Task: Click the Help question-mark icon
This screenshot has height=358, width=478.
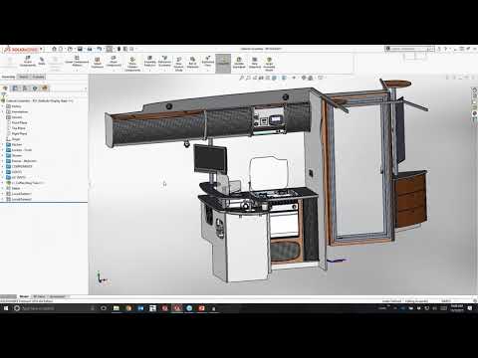Action: click(x=446, y=49)
